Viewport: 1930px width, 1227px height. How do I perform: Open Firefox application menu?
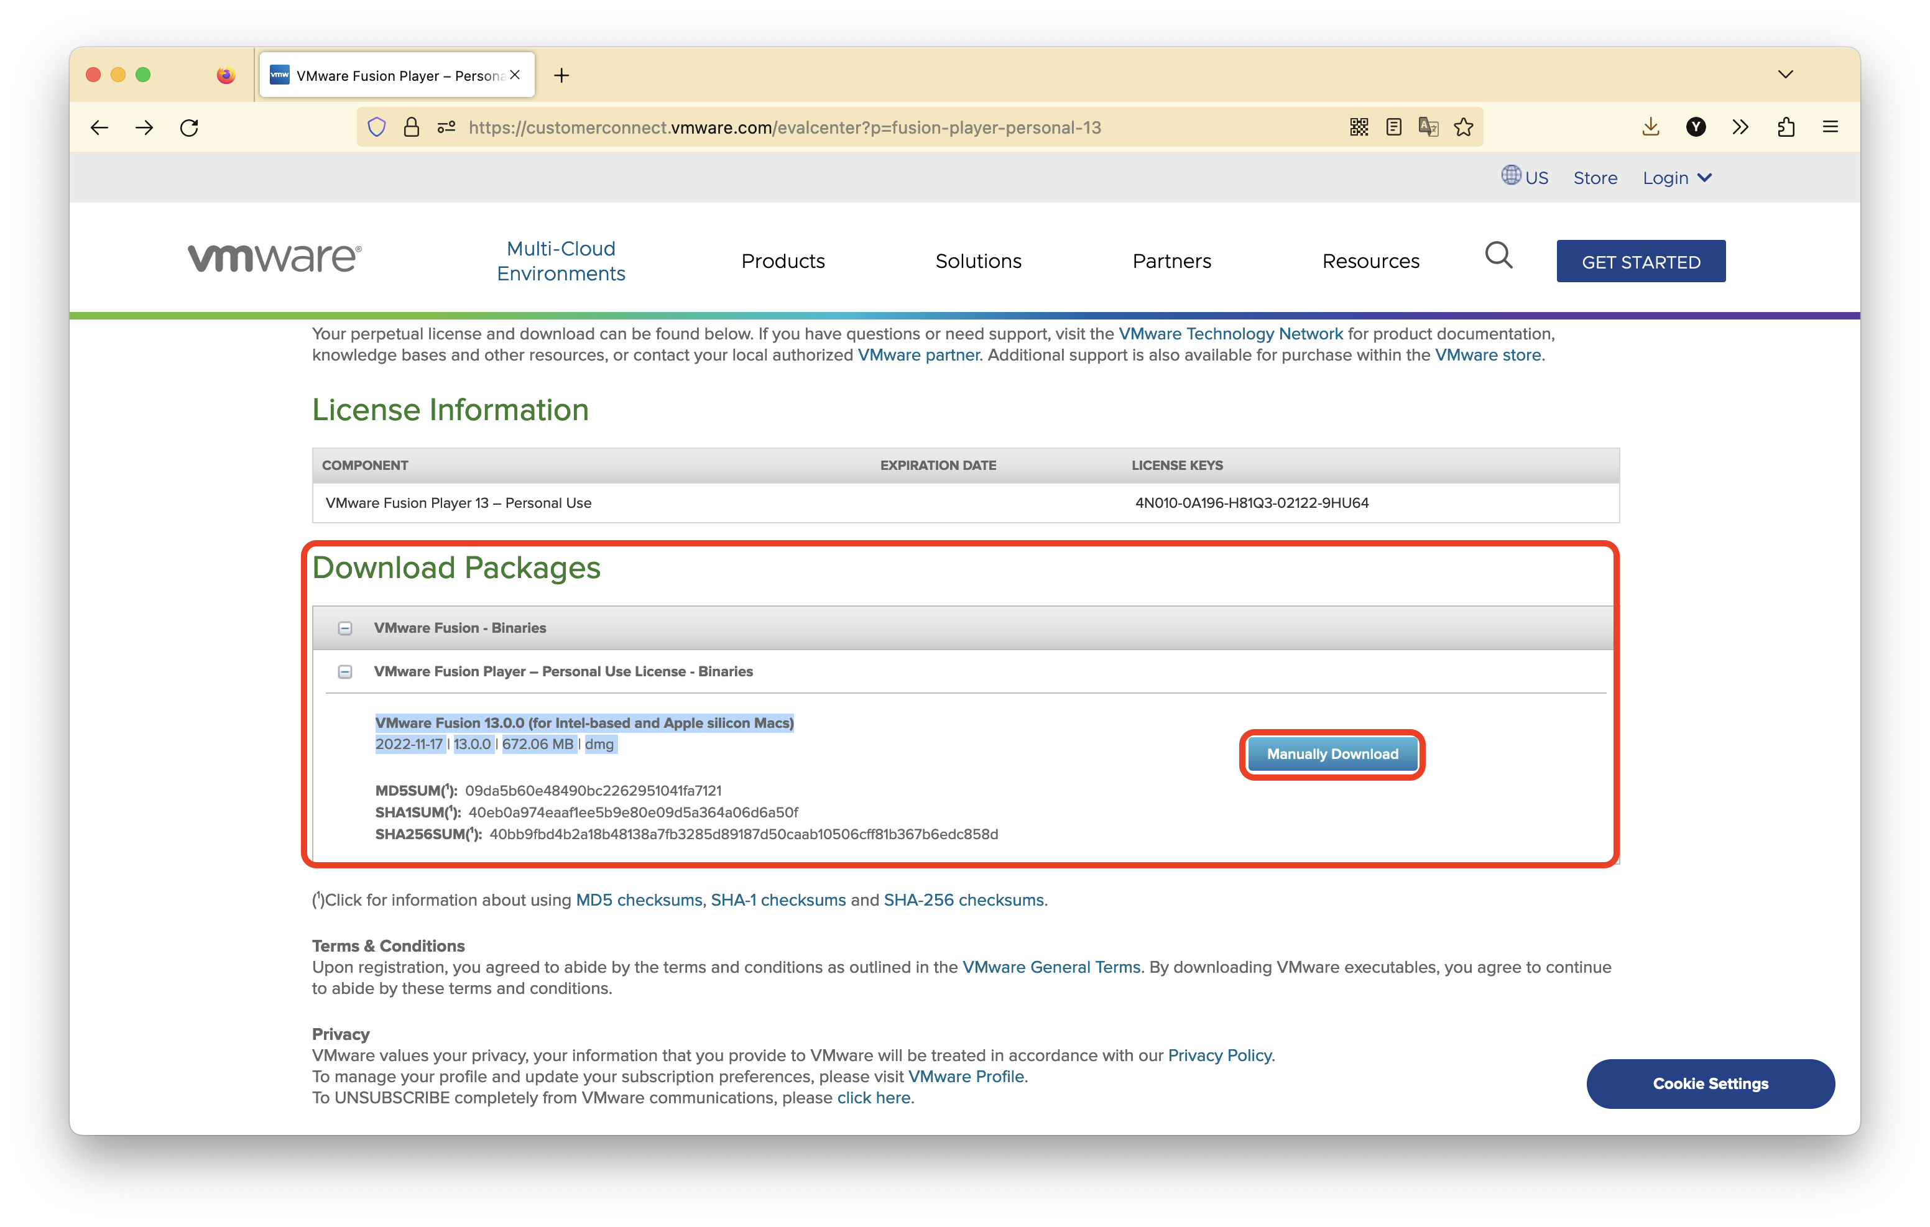(1831, 127)
